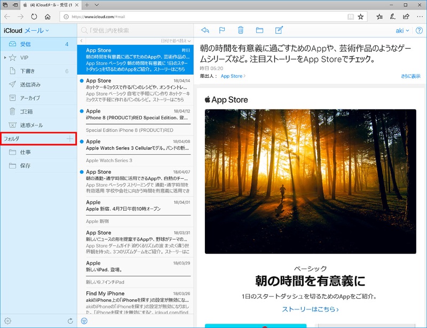Open the aki account dropdown
This screenshot has height=328, width=427.
(x=401, y=31)
